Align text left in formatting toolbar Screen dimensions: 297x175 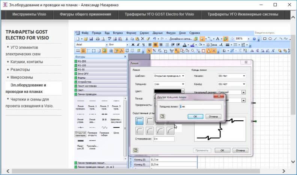[150, 45]
